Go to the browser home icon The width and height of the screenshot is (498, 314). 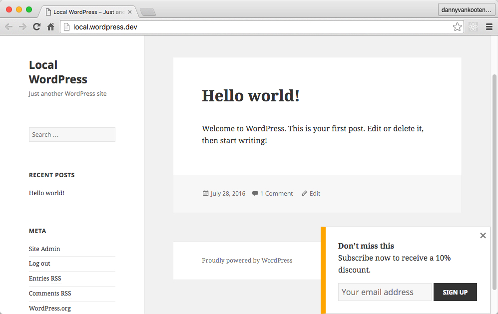click(x=50, y=27)
